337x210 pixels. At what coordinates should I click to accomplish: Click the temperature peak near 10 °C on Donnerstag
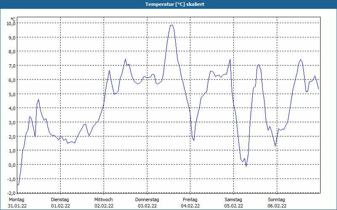[171, 25]
